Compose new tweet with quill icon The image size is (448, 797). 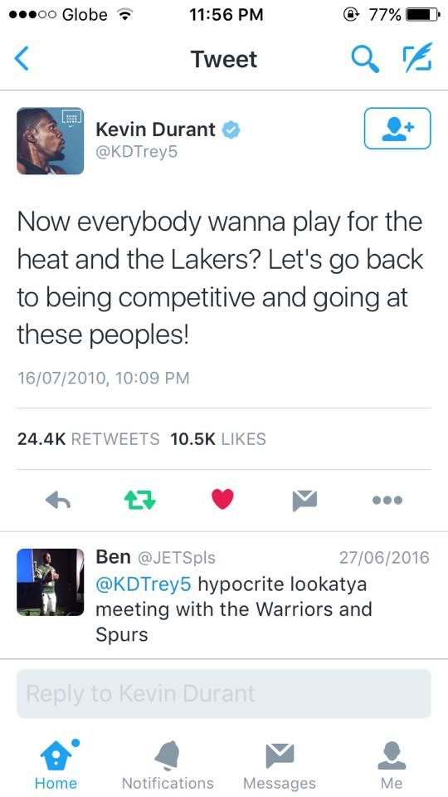(x=417, y=57)
